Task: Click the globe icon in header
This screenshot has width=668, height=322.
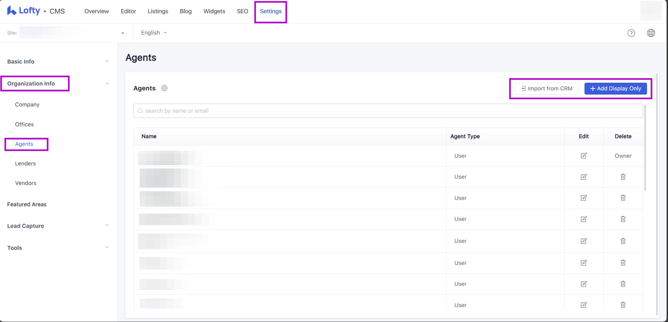Action: pyautogui.click(x=651, y=33)
